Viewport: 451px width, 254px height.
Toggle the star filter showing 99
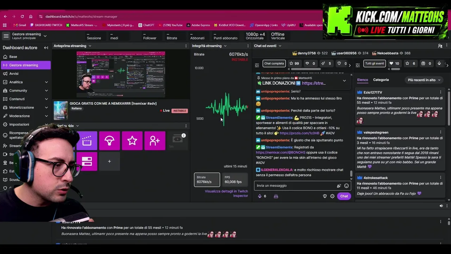[294, 64]
